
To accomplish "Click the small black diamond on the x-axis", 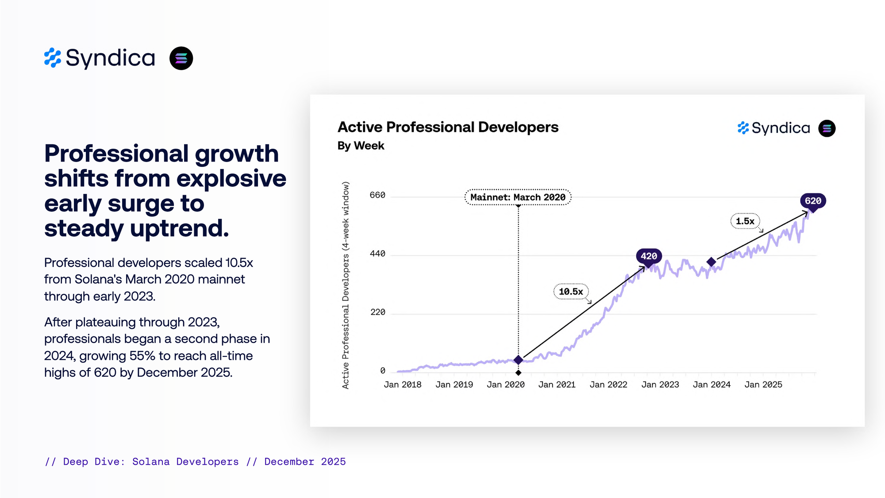I will pos(518,373).
